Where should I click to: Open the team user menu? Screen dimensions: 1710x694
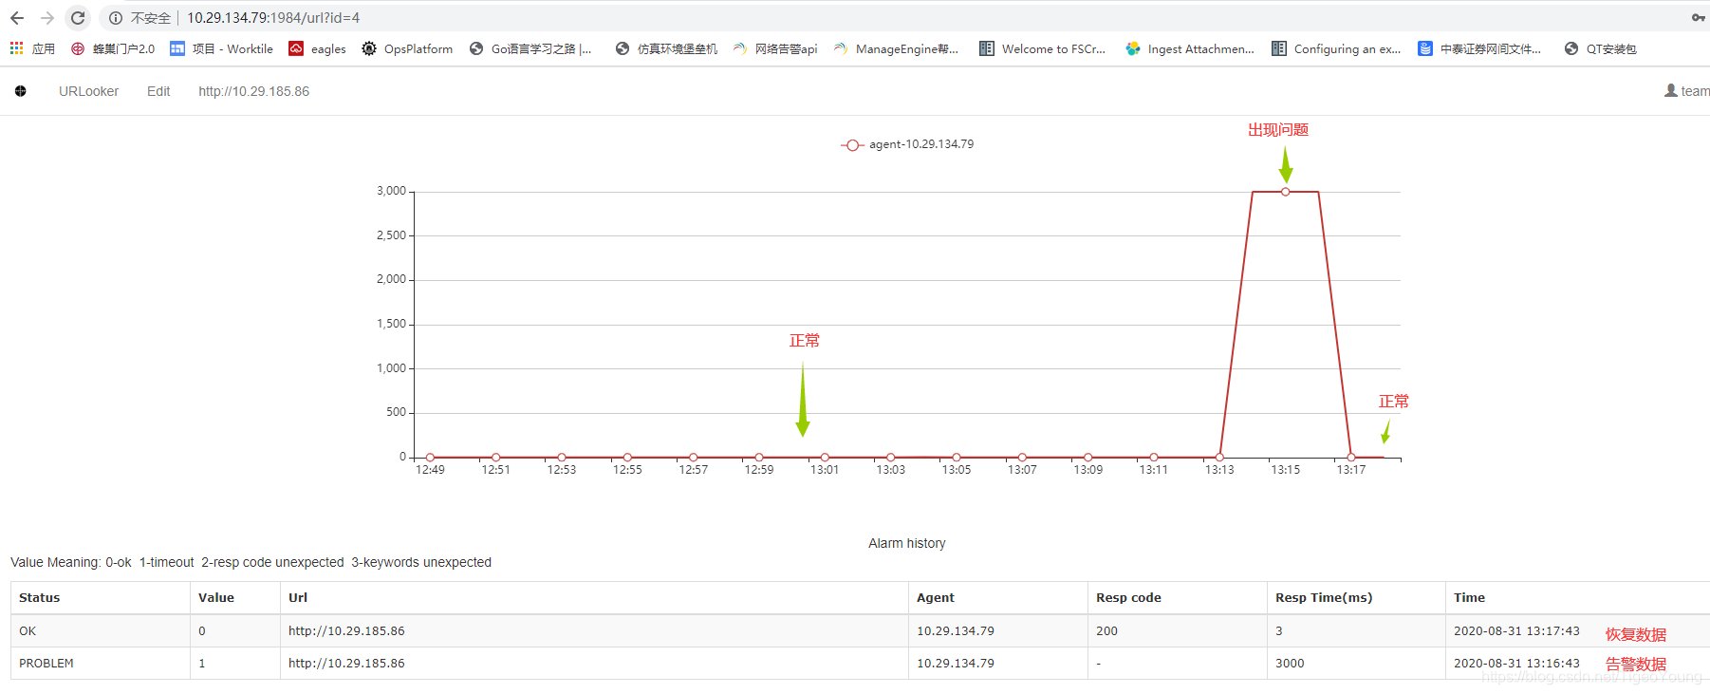(1687, 91)
